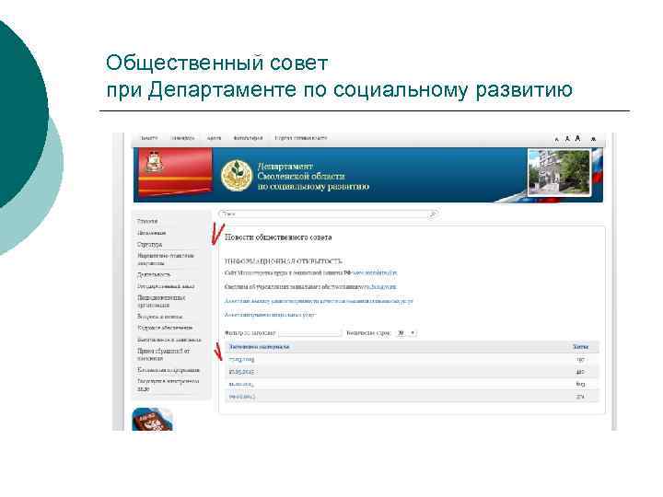663x497 pixels.
Task: Click the banner image below the sidebar menu
Action: coord(153,420)
